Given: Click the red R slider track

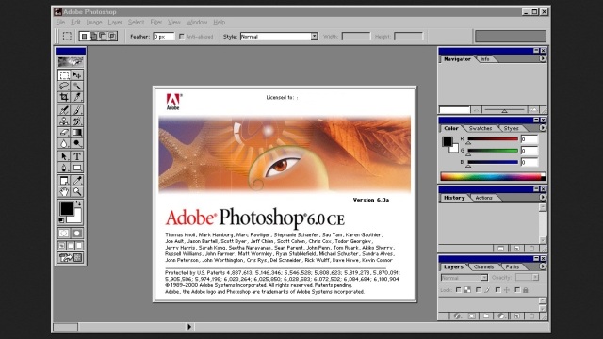Looking at the screenshot, I should pyautogui.click(x=493, y=139).
